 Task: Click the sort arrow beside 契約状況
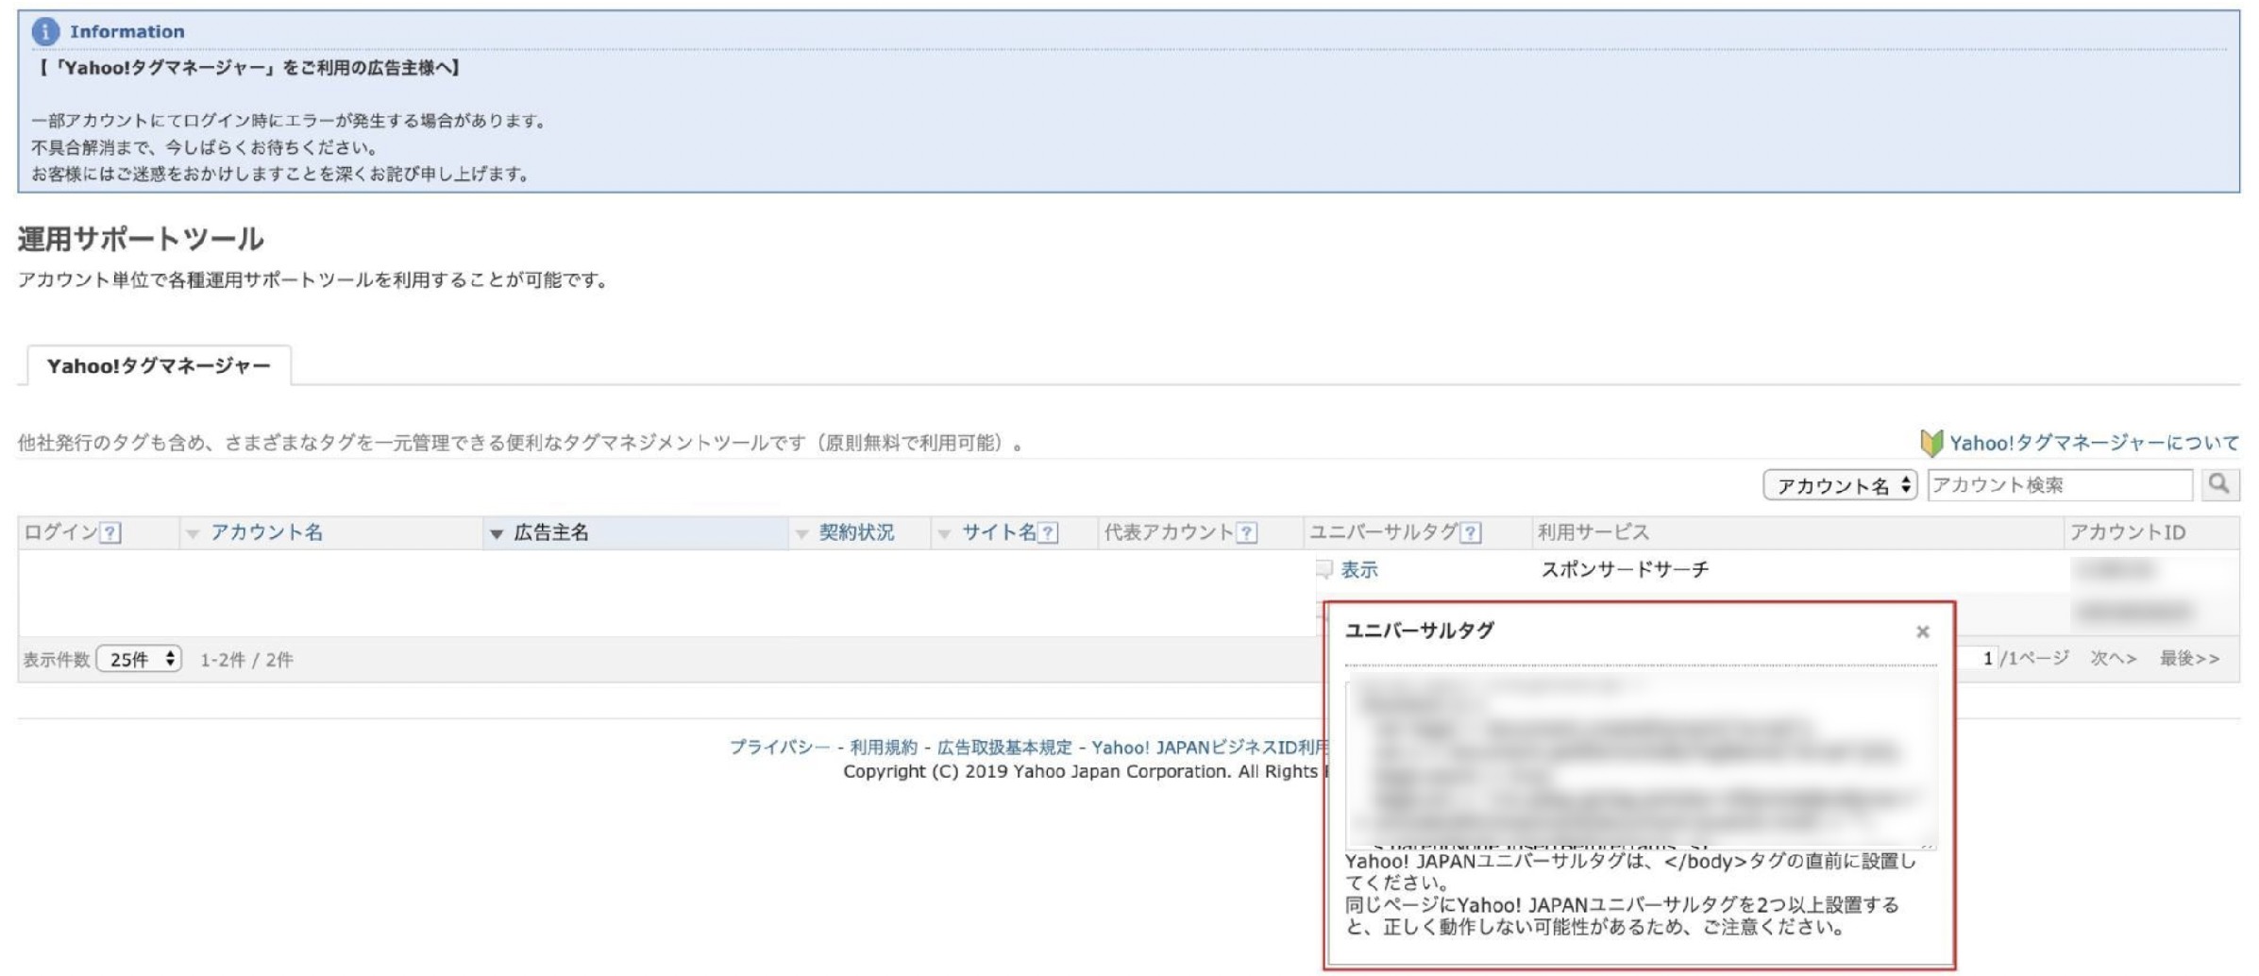point(802,534)
